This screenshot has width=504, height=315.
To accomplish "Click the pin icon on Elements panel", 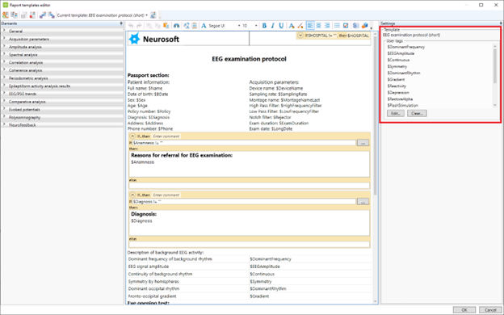I will pos(121,23).
